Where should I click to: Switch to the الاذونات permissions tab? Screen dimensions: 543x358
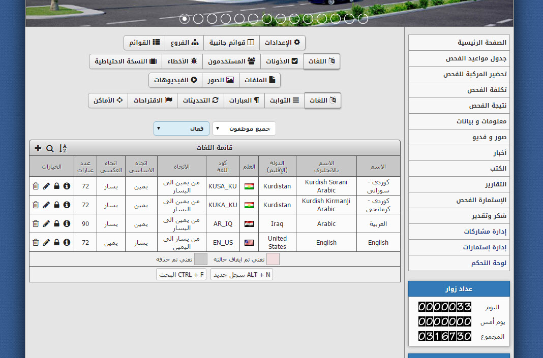coord(282,61)
